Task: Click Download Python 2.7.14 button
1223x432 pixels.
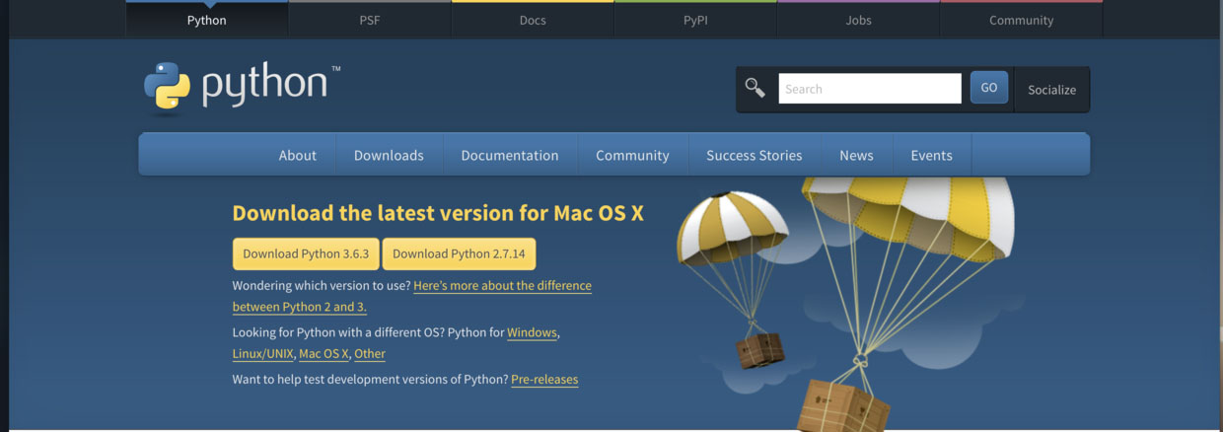Action: click(459, 253)
